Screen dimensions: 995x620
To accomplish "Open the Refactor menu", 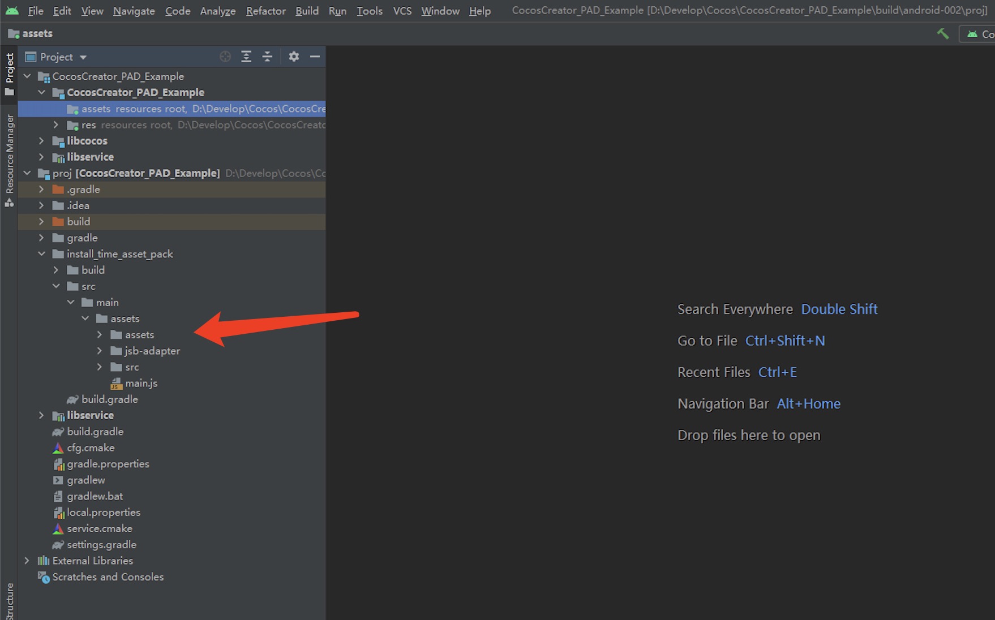I will click(x=265, y=11).
